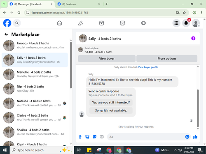This screenshot has width=206, height=154.
Task: Open the Nip conversation
Action: click(x=35, y=89)
